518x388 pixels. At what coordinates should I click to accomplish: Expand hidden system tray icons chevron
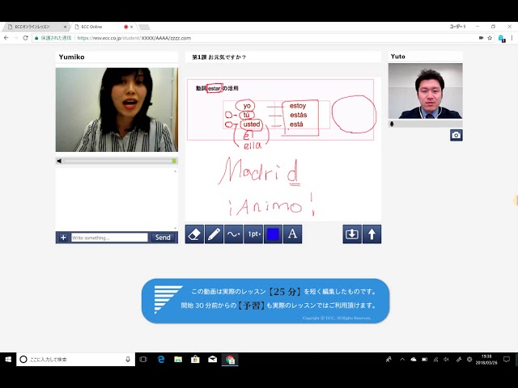[402, 359]
